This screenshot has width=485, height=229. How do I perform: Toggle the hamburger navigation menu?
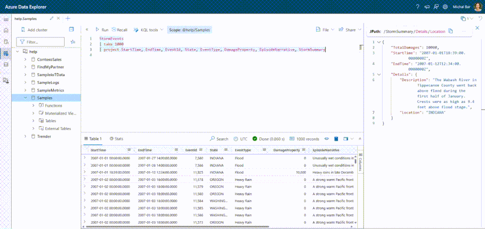tap(5, 19)
